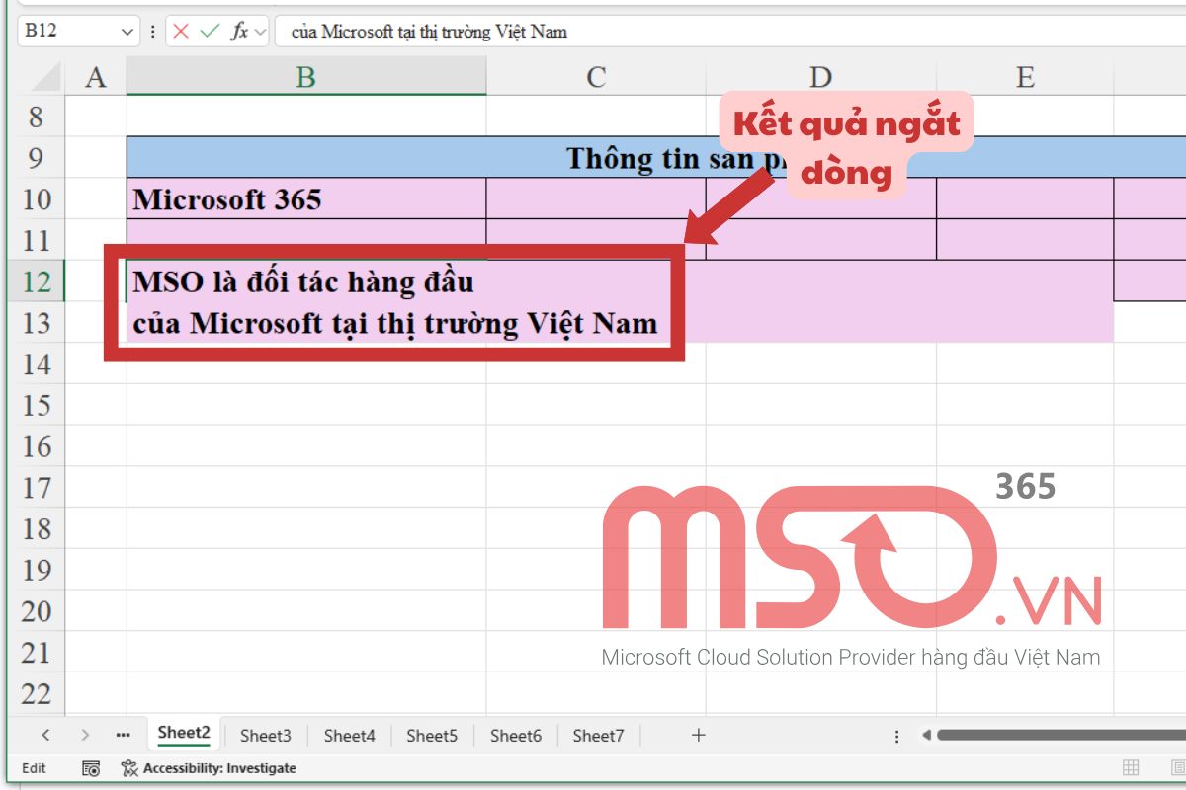1186x790 pixels.
Task: Select the cell containing Microsoft 365
Action: click(306, 199)
